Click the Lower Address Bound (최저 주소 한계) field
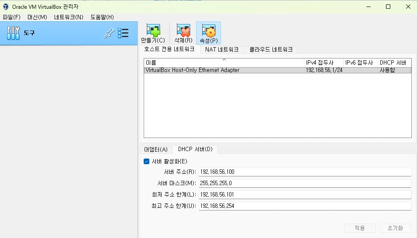 tap(305, 195)
